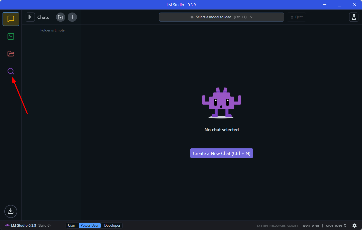Viewport: 362px width, 230px height.
Task: Expand model selector chevron arrow
Action: [251, 17]
